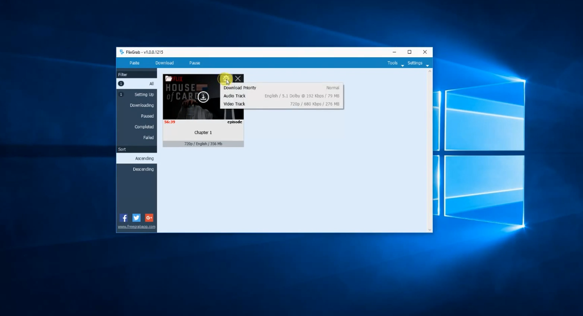The height and width of the screenshot is (316, 583).
Task: Open the Twitter social icon
Action: [x=136, y=218]
